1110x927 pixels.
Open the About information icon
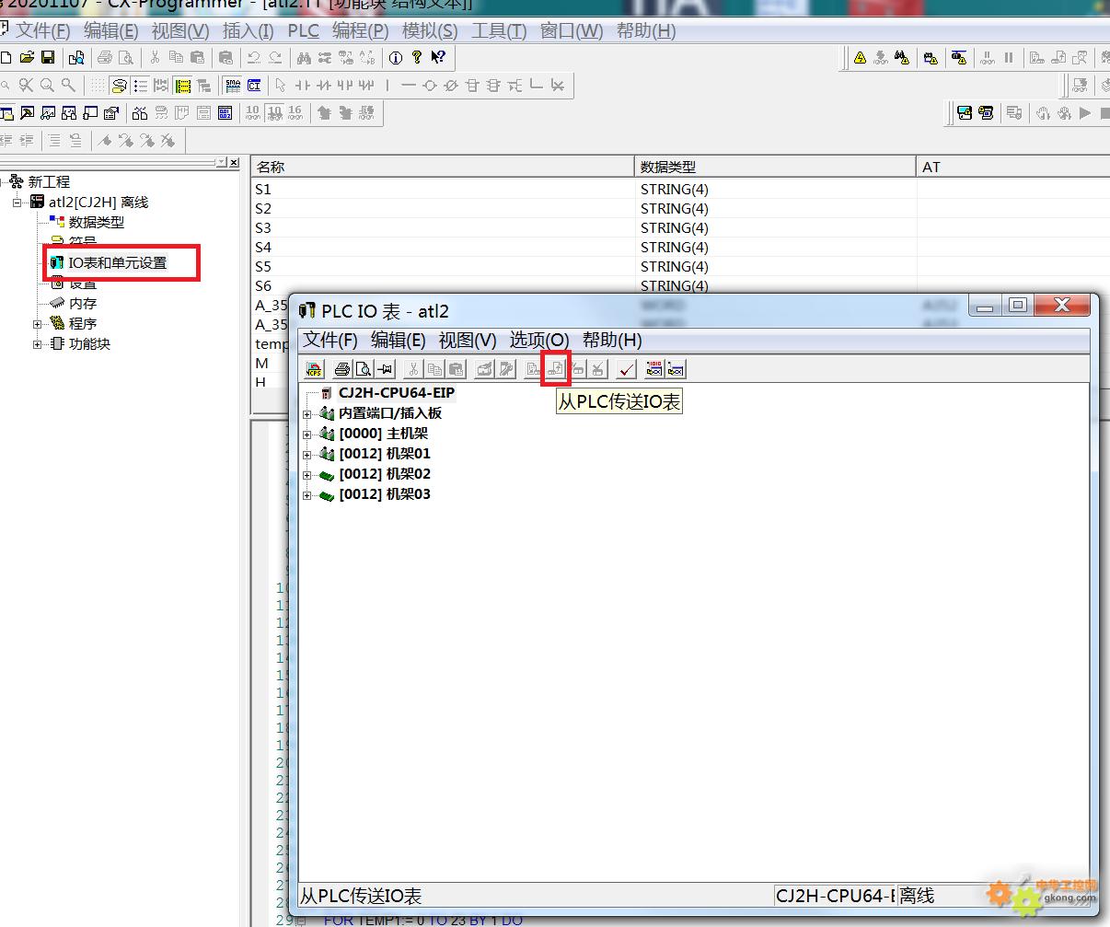(x=396, y=58)
